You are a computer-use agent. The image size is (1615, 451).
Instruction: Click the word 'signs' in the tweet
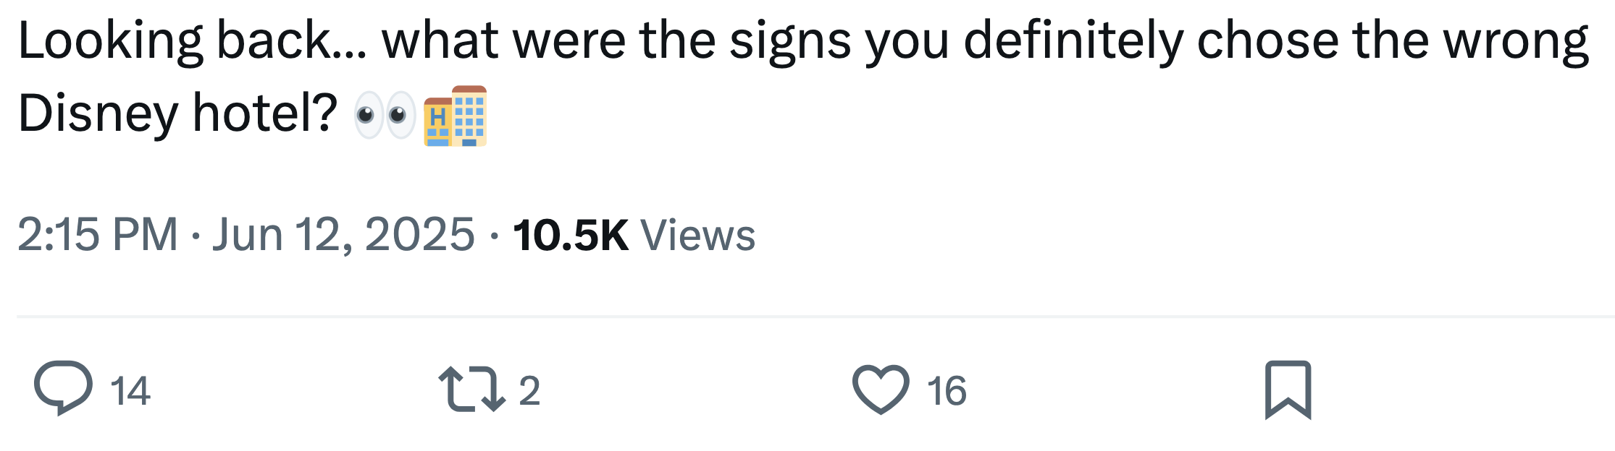790,40
